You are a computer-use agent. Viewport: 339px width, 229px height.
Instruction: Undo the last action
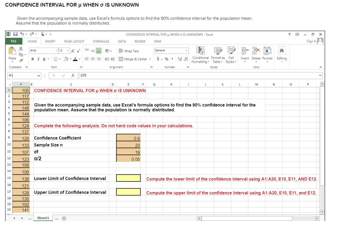(x=23, y=34)
